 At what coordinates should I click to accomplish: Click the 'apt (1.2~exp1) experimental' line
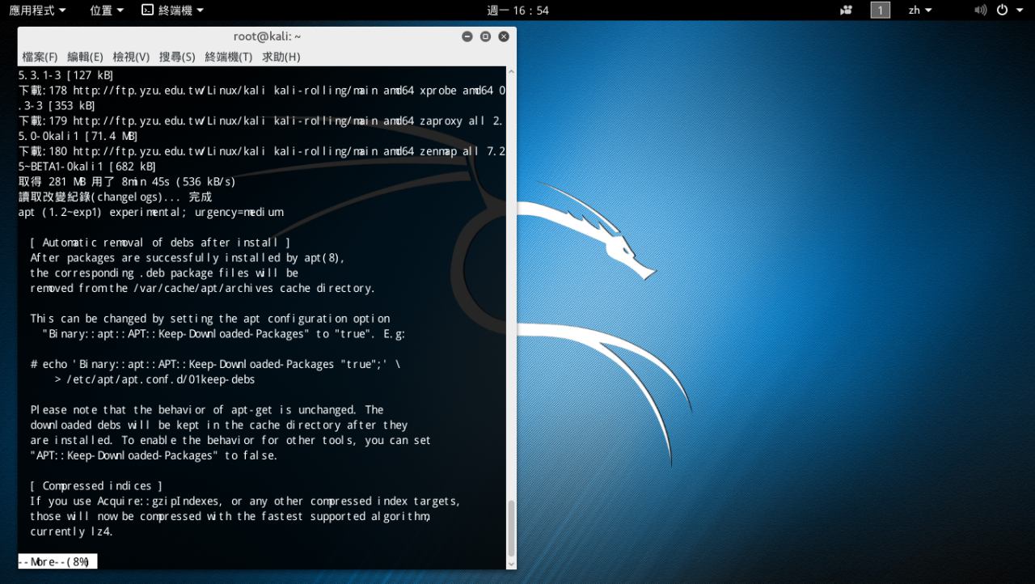[x=151, y=213]
